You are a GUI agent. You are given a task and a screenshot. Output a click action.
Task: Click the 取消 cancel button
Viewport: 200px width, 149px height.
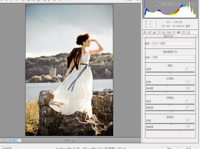[188, 148]
